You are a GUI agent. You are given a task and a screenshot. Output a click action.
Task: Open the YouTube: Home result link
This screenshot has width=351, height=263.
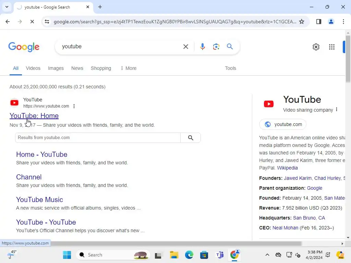pos(34,116)
